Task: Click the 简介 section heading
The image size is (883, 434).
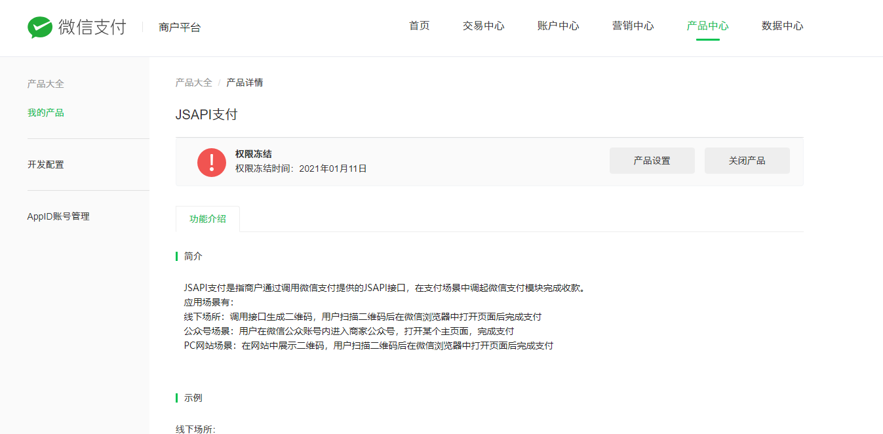Action: (193, 256)
